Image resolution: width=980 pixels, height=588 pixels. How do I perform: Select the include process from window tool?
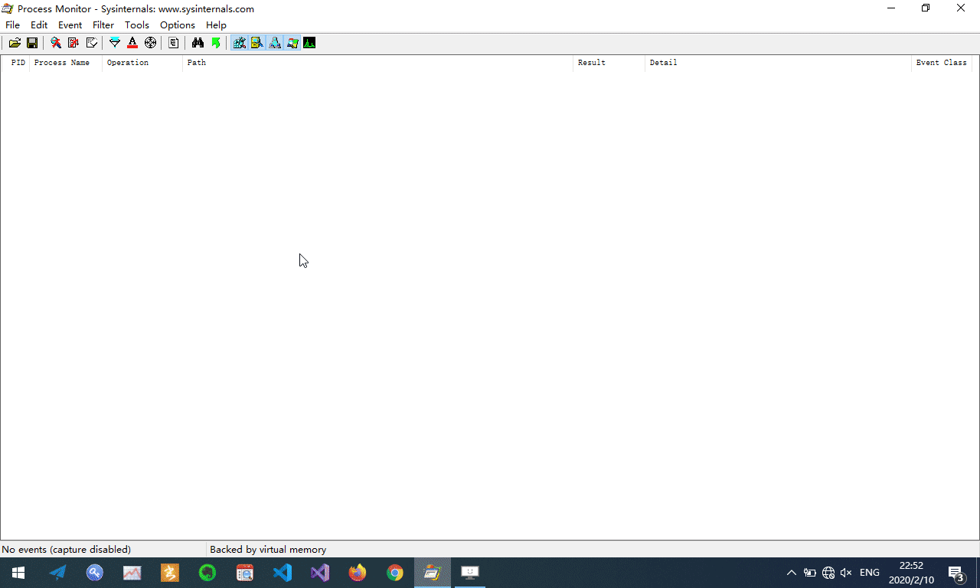point(151,43)
